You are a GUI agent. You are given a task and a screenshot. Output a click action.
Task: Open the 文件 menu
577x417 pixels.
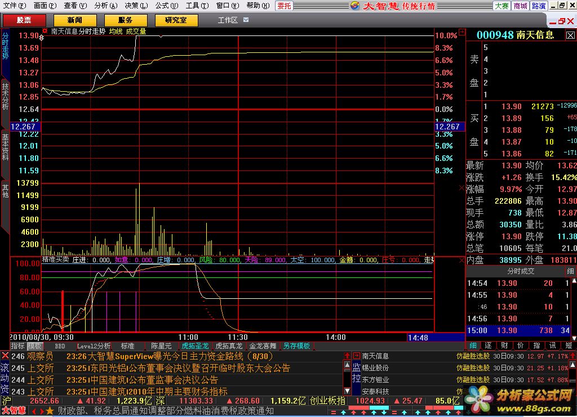[x=14, y=6]
